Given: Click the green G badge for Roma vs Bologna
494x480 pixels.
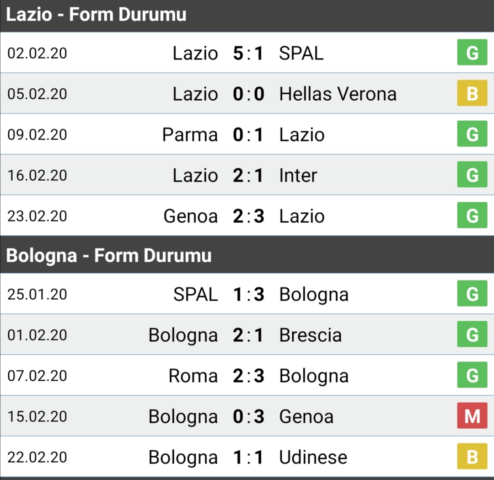Looking at the screenshot, I should tap(472, 375).
